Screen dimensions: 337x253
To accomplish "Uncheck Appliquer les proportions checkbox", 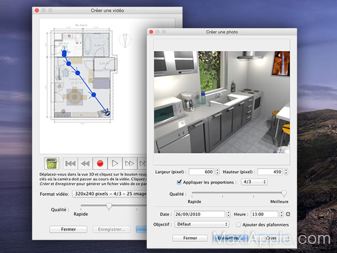I will click(x=180, y=182).
